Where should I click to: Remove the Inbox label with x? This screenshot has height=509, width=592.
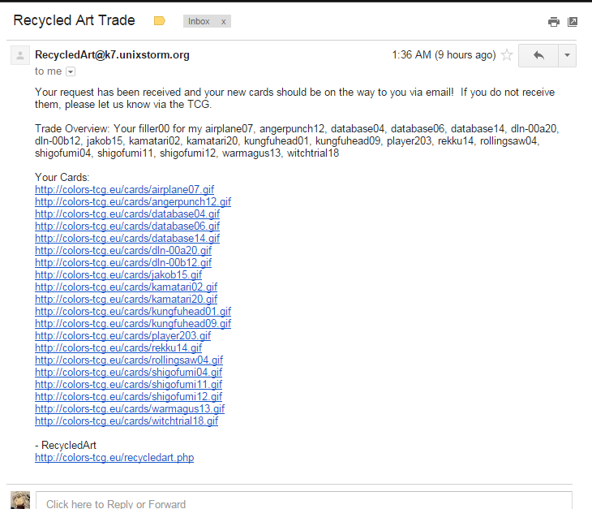224,22
